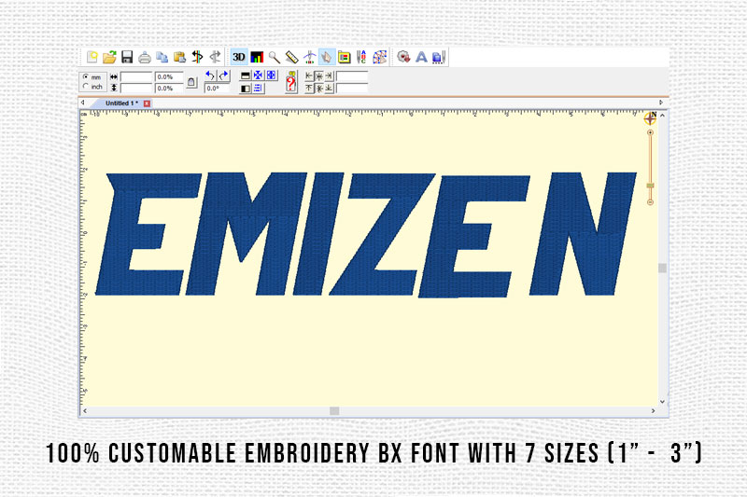Align selection to left edge
This screenshot has width=747, height=497.
click(309, 76)
